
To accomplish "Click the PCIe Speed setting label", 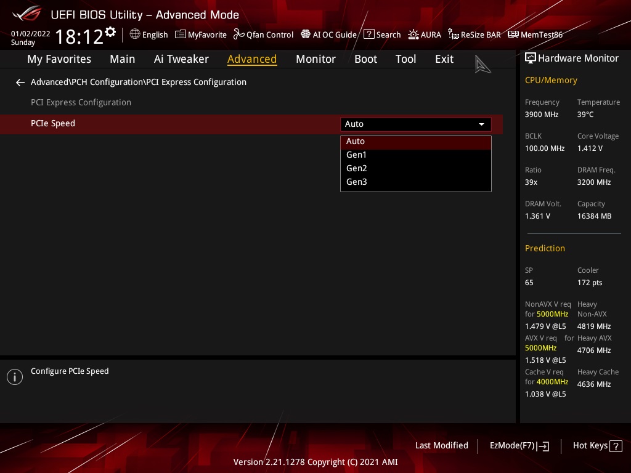I will pyautogui.click(x=53, y=123).
